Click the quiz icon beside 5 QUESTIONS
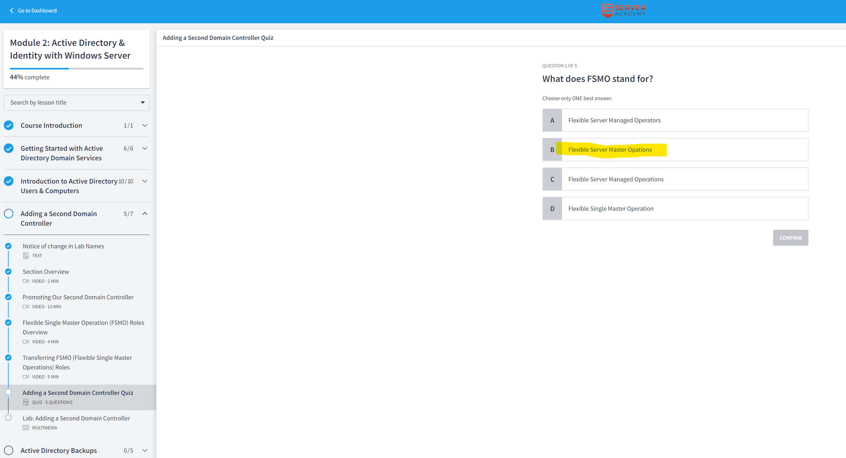 pos(25,402)
